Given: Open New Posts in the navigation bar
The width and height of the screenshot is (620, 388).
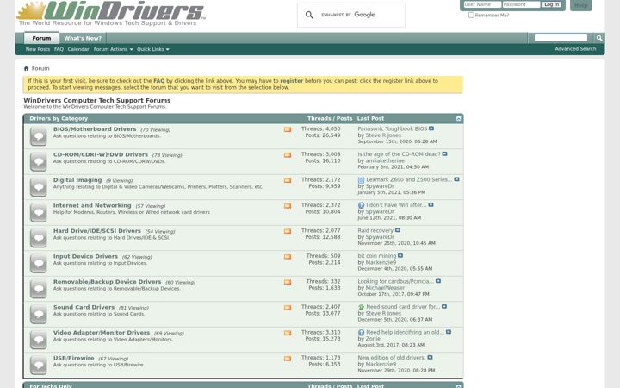Looking at the screenshot, I should point(38,49).
